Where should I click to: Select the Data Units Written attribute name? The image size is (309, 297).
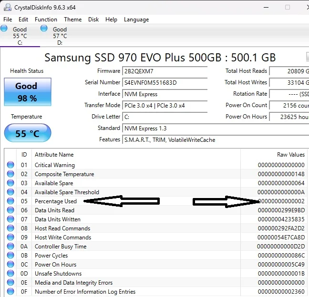58,219
